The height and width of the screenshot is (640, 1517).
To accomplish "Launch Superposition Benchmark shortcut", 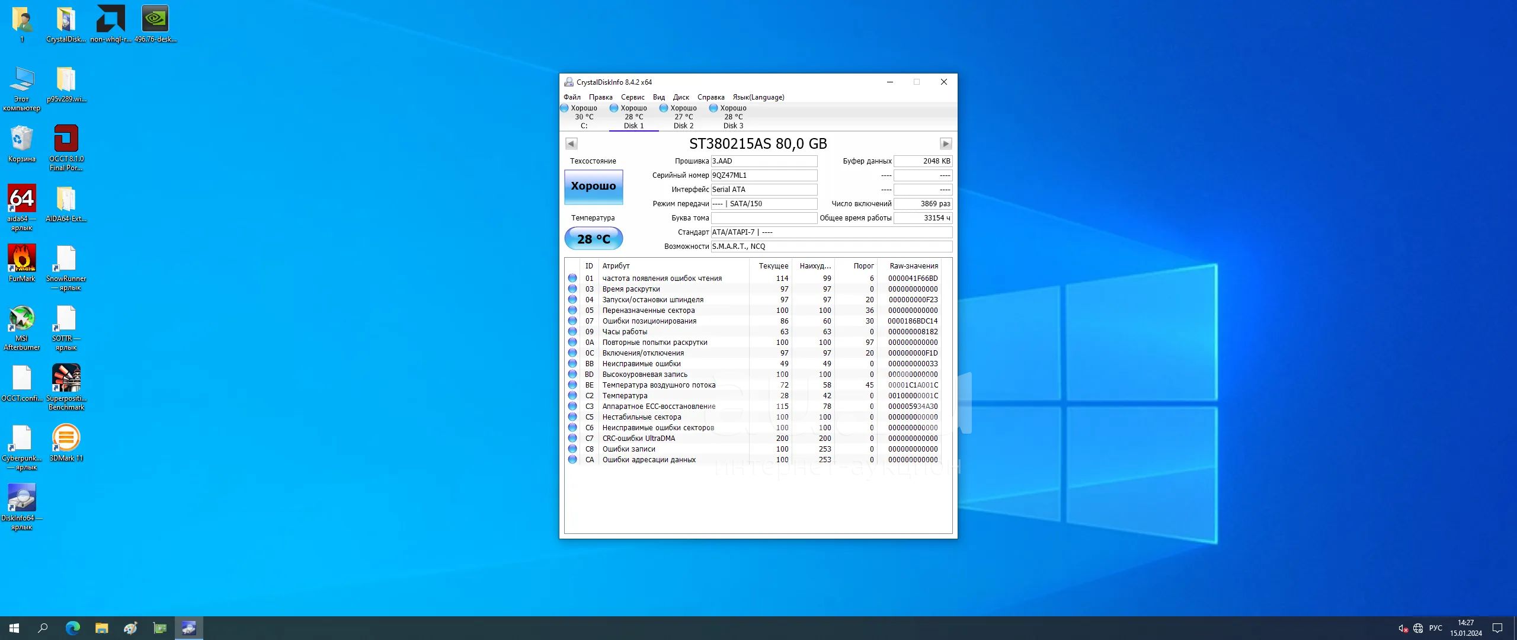I will point(66,388).
